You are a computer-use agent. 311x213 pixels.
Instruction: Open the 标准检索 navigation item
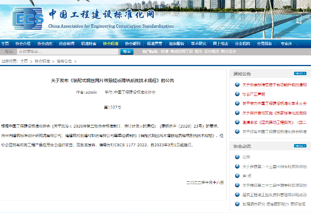89,44
